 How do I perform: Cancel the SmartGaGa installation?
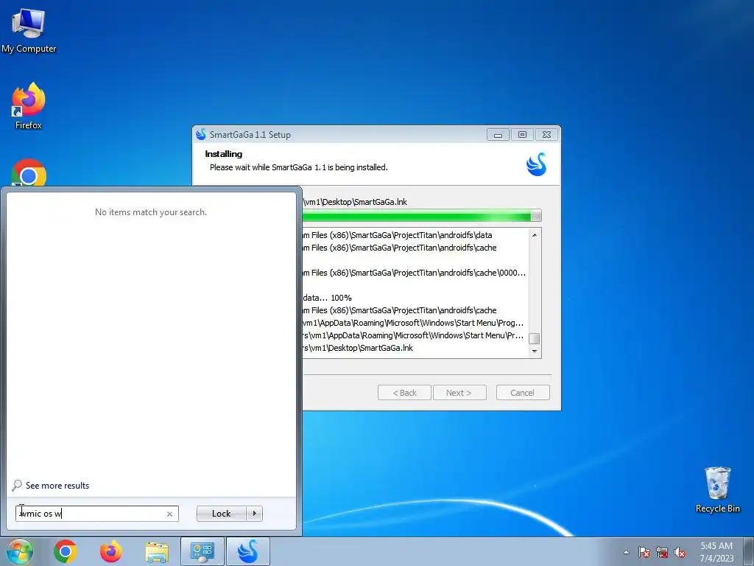pyautogui.click(x=523, y=393)
